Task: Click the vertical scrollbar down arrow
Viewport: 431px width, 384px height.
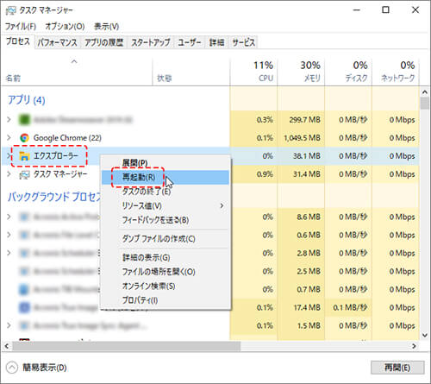Action: 425,335
